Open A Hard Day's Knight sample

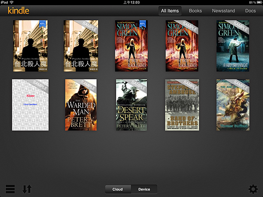(233, 46)
